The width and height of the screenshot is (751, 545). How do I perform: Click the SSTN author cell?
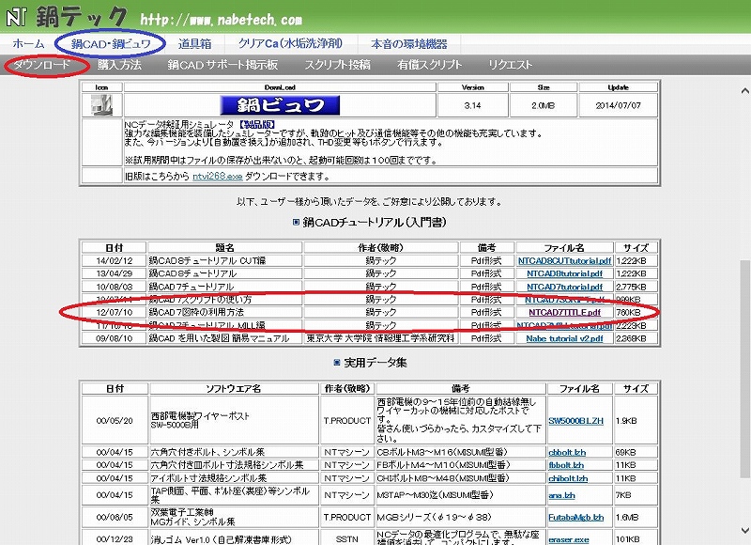click(x=346, y=539)
